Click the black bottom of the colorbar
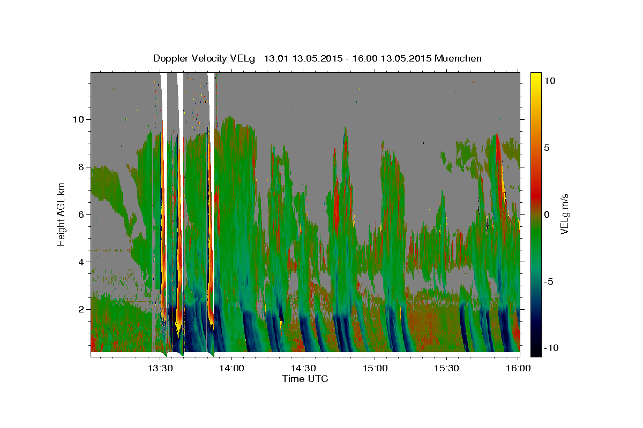The image size is (643, 428). (536, 350)
